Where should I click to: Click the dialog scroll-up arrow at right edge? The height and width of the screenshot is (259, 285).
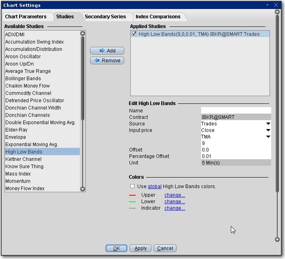[277, 13]
